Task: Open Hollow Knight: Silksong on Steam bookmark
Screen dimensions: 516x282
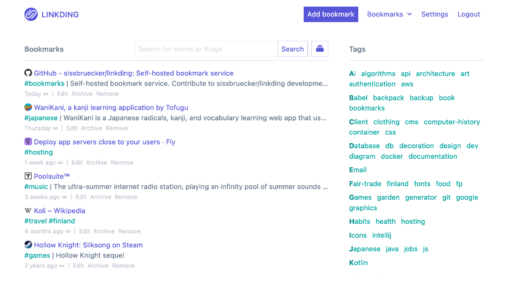Action: click(88, 245)
